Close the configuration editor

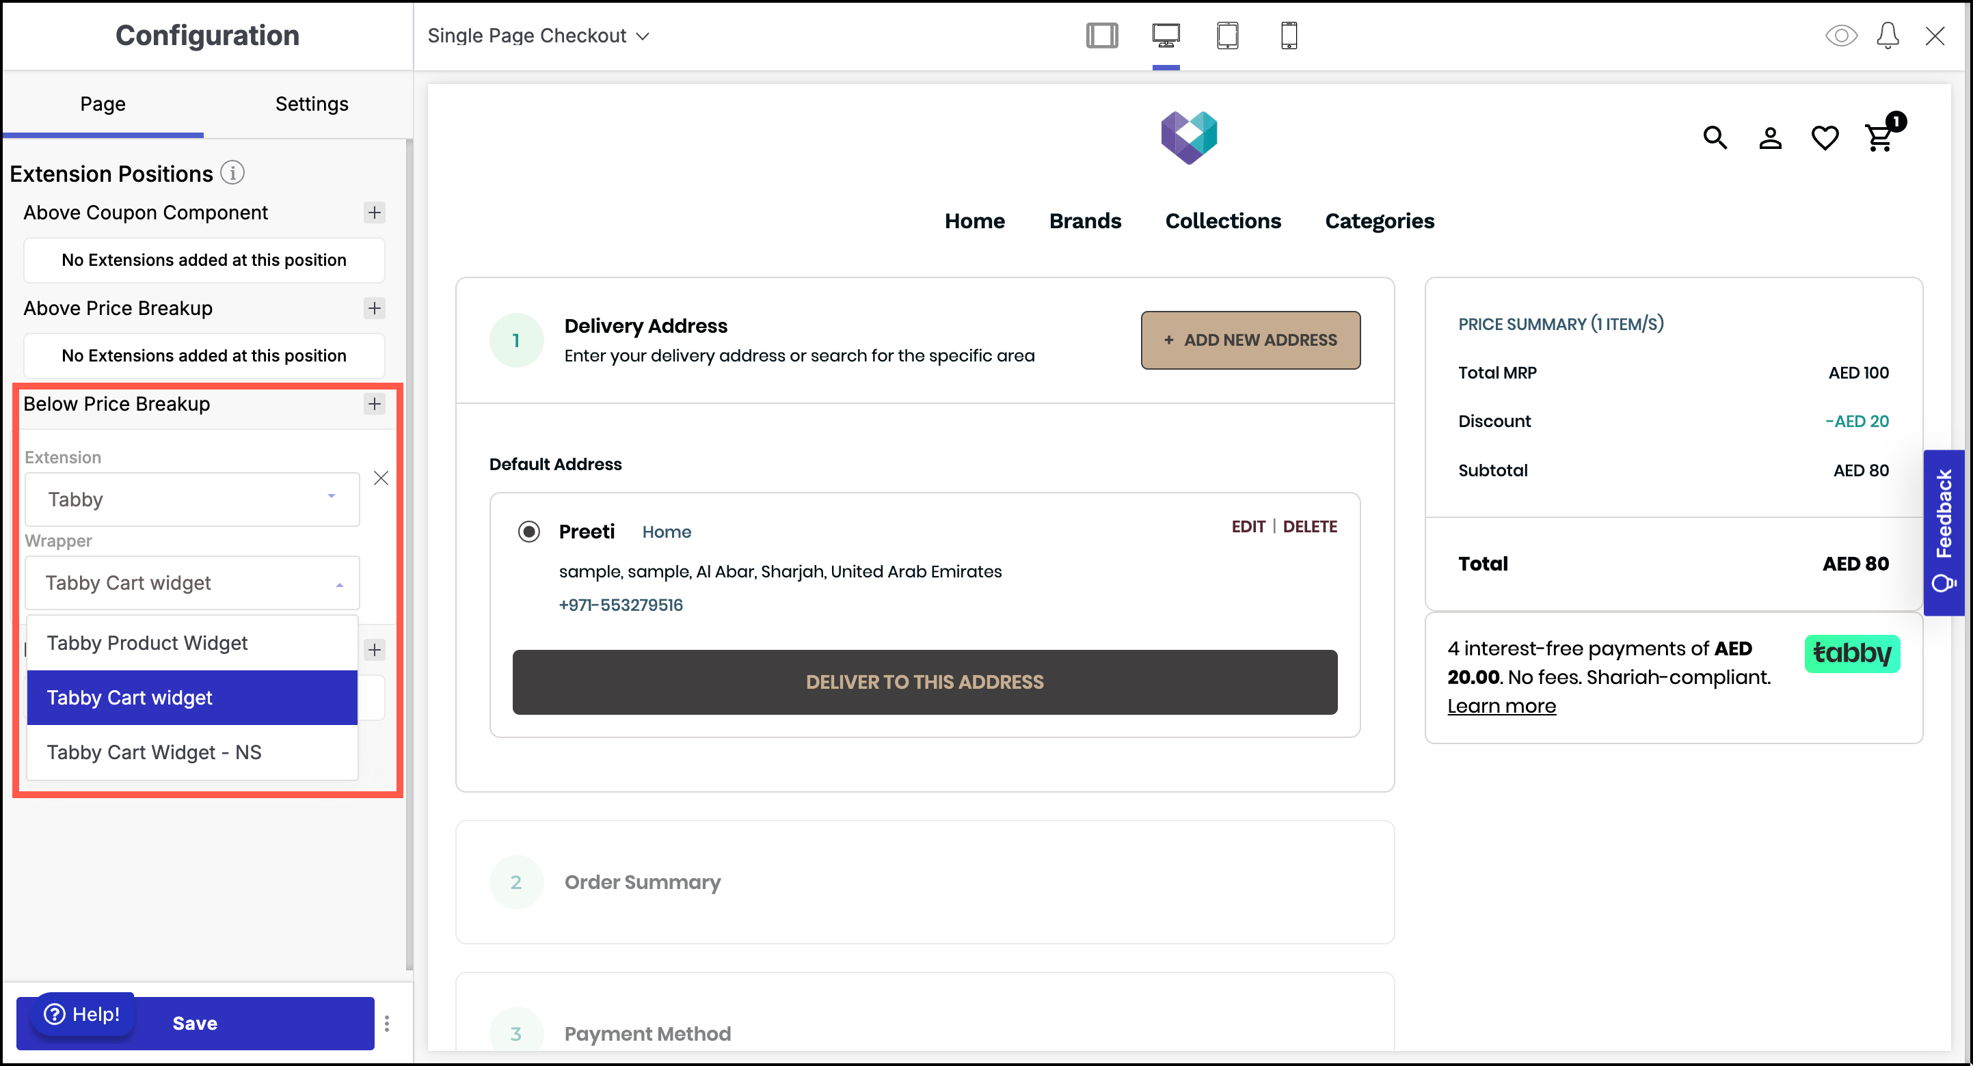(x=1935, y=36)
